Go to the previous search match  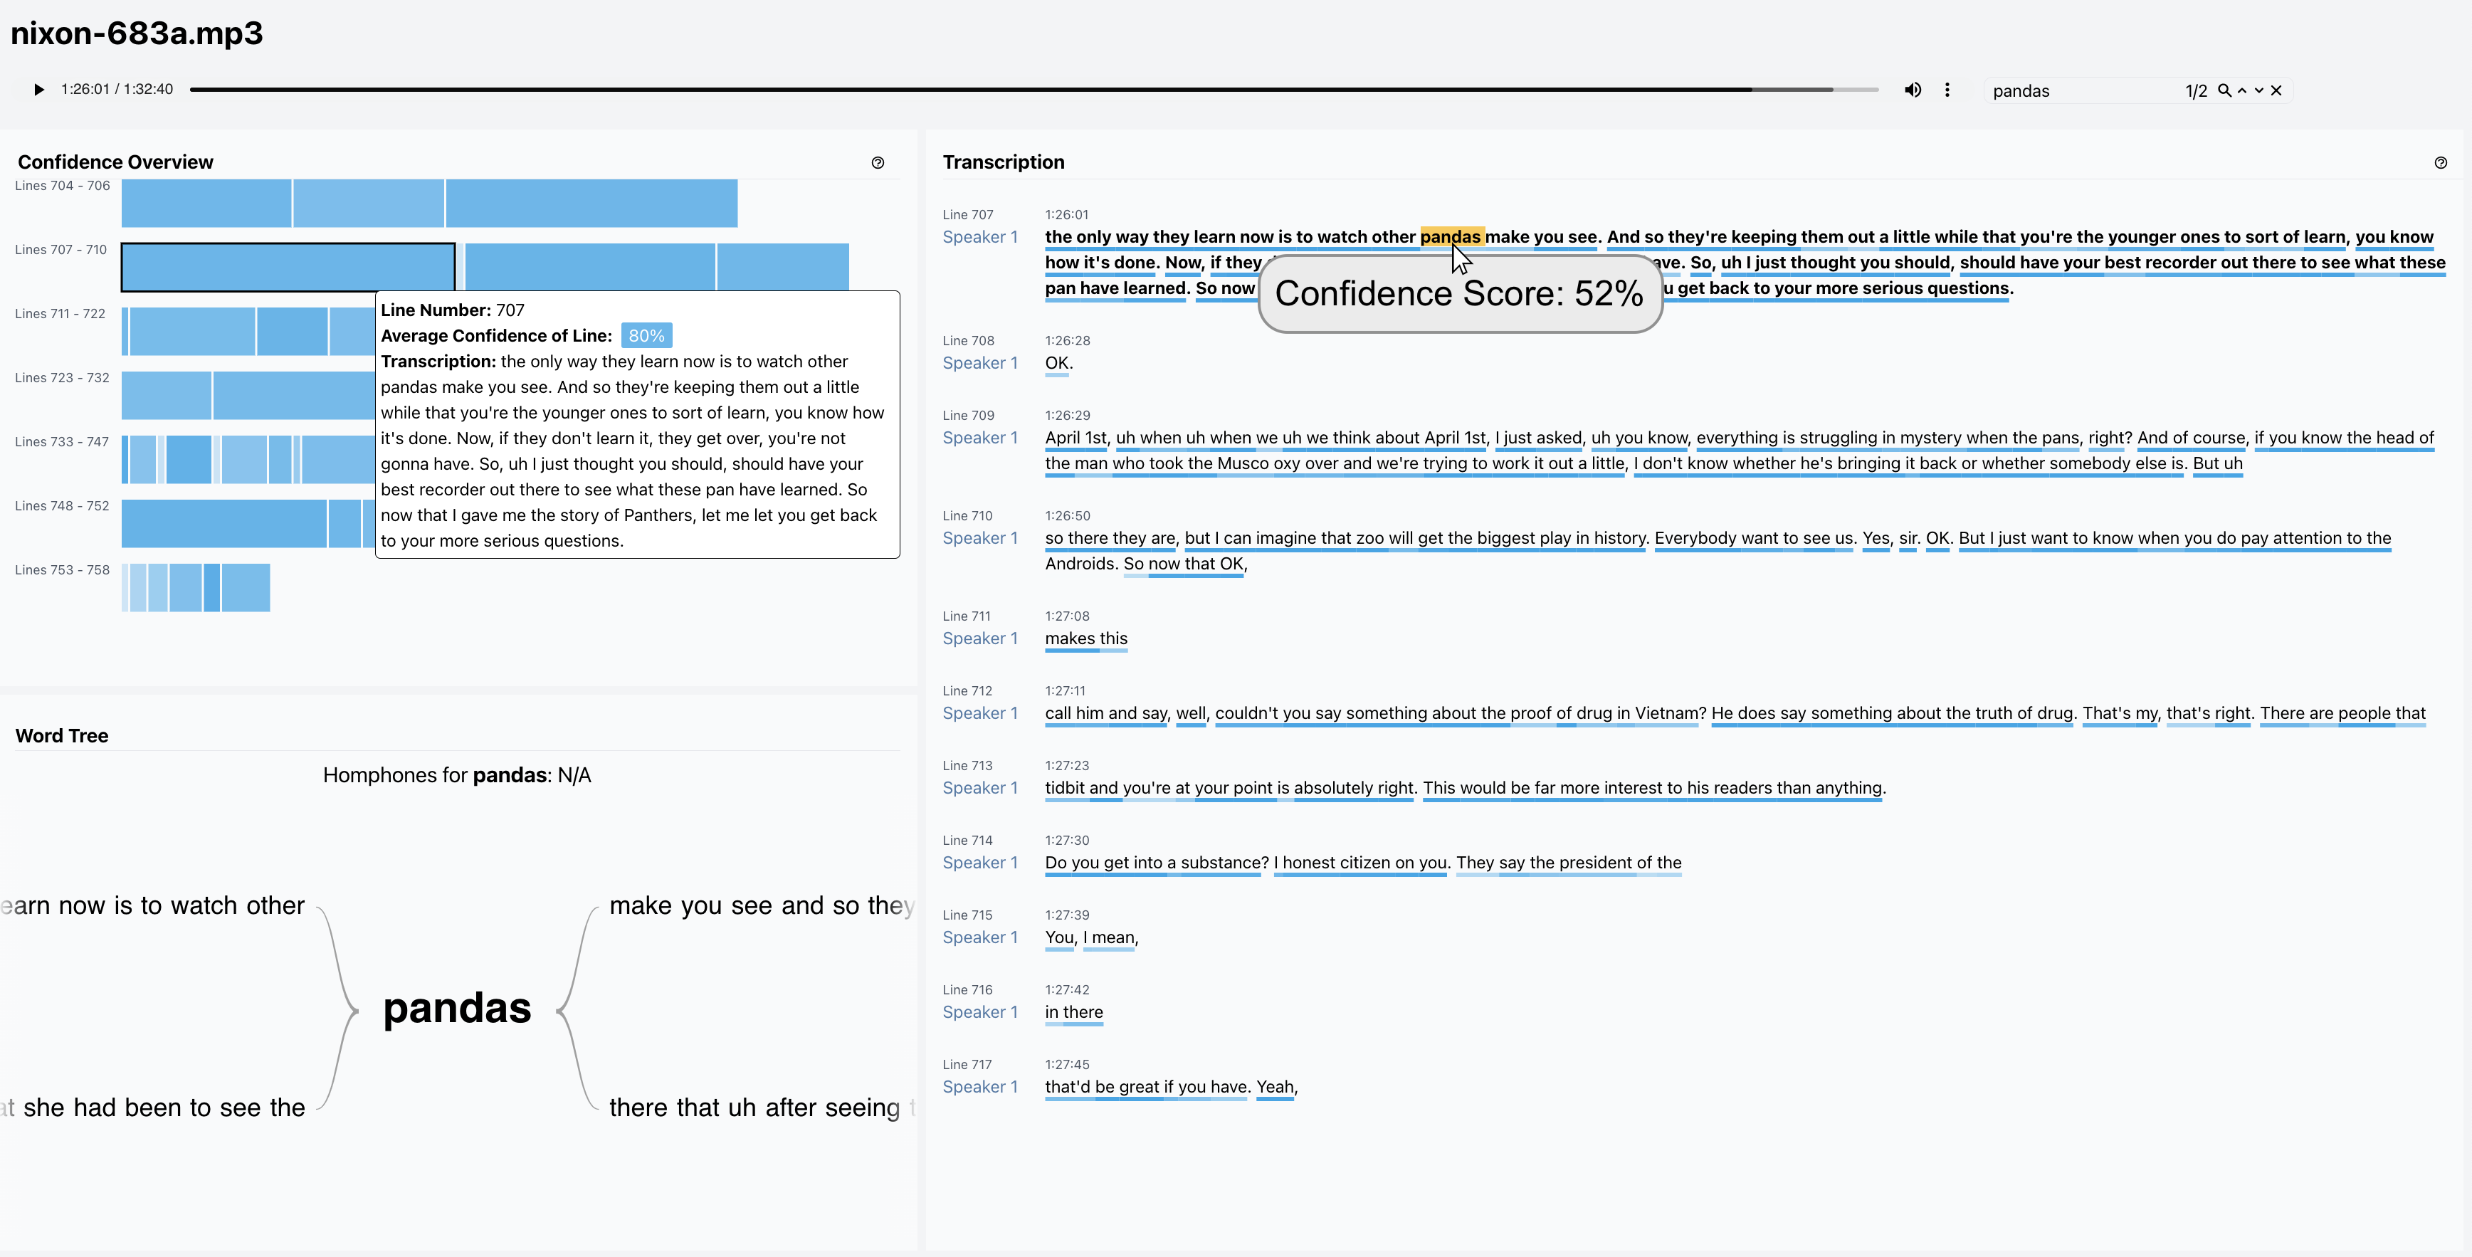tap(2241, 90)
